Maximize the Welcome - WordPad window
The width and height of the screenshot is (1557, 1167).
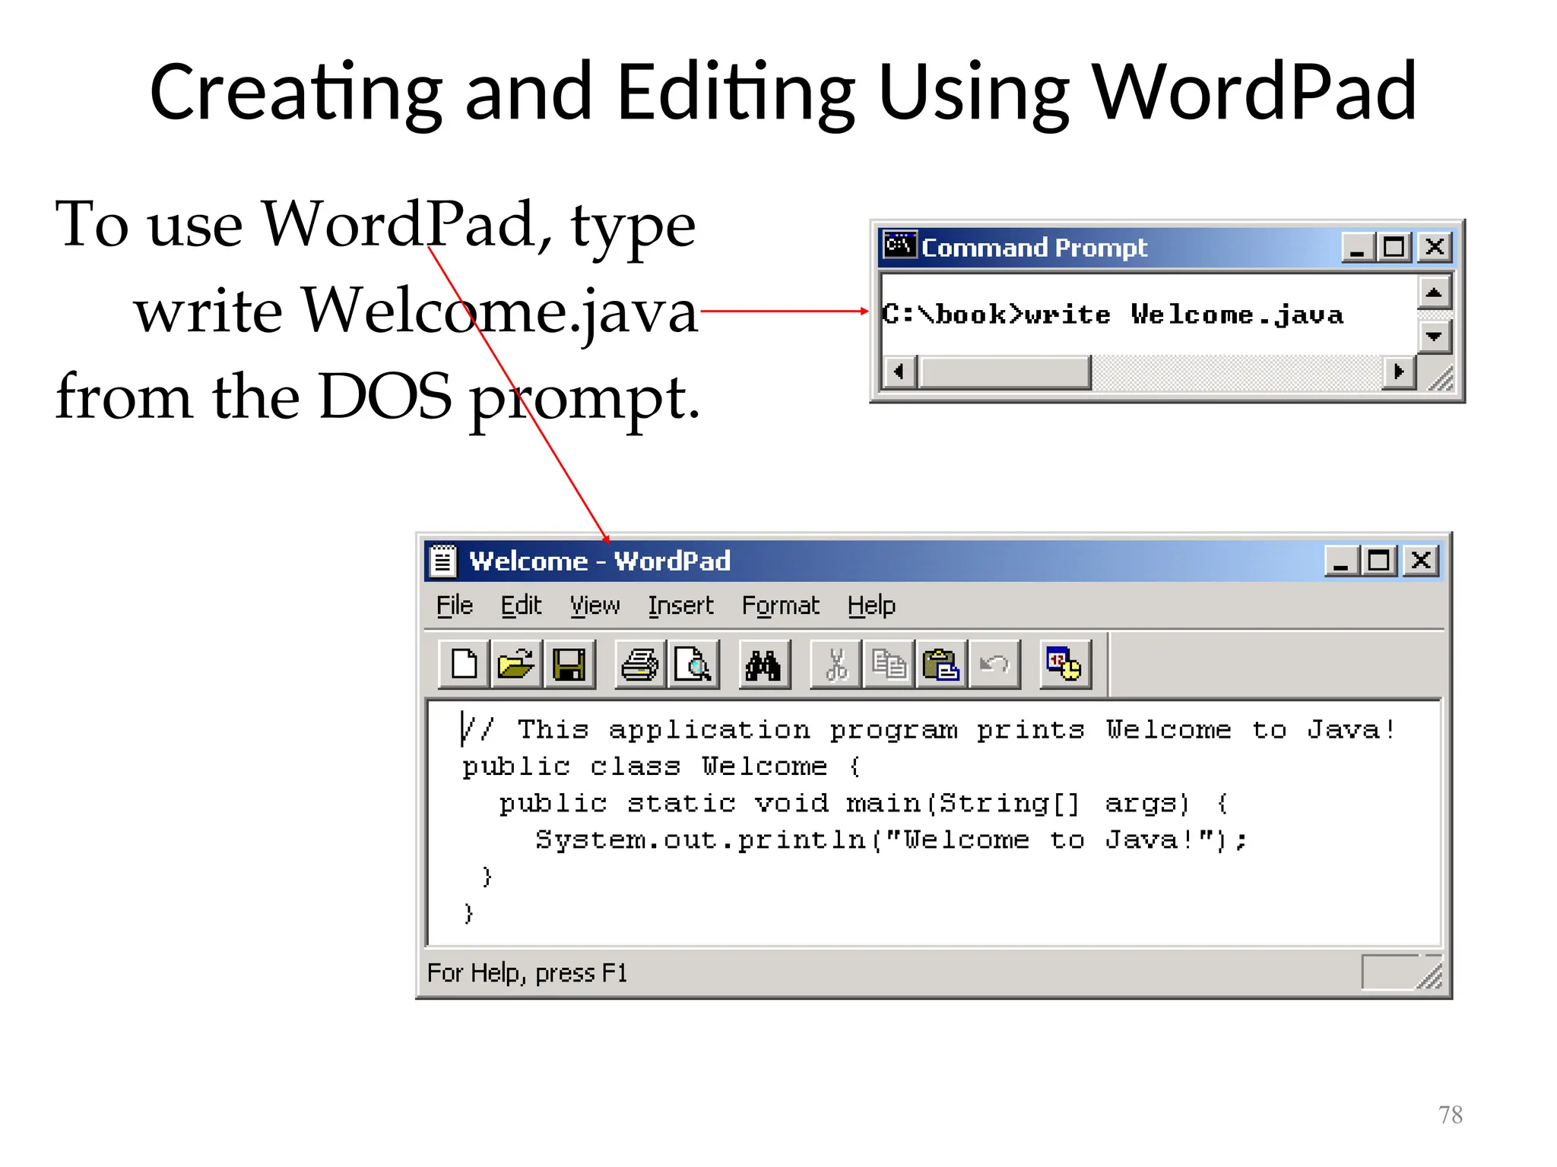coord(1379,561)
